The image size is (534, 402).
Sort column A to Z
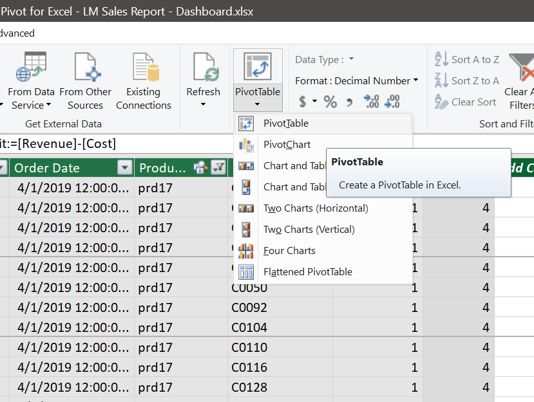467,59
